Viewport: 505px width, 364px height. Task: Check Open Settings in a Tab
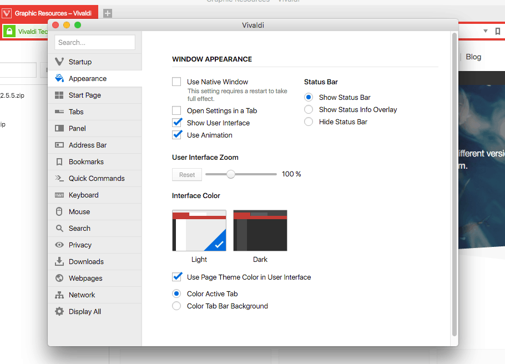click(176, 110)
